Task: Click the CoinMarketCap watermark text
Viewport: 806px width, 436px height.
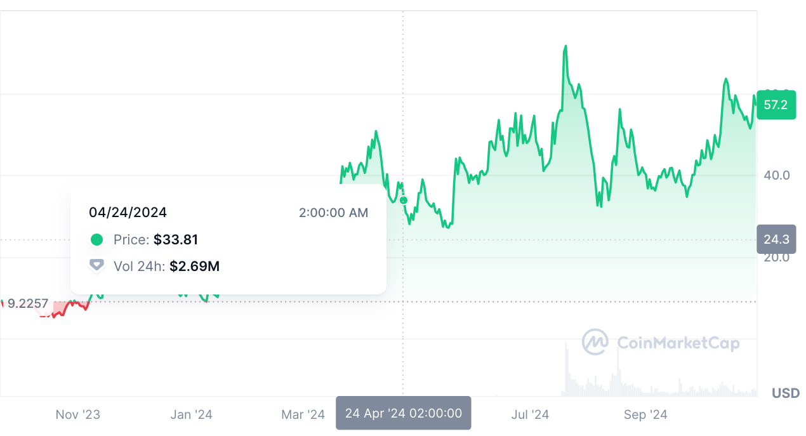Action: [678, 343]
